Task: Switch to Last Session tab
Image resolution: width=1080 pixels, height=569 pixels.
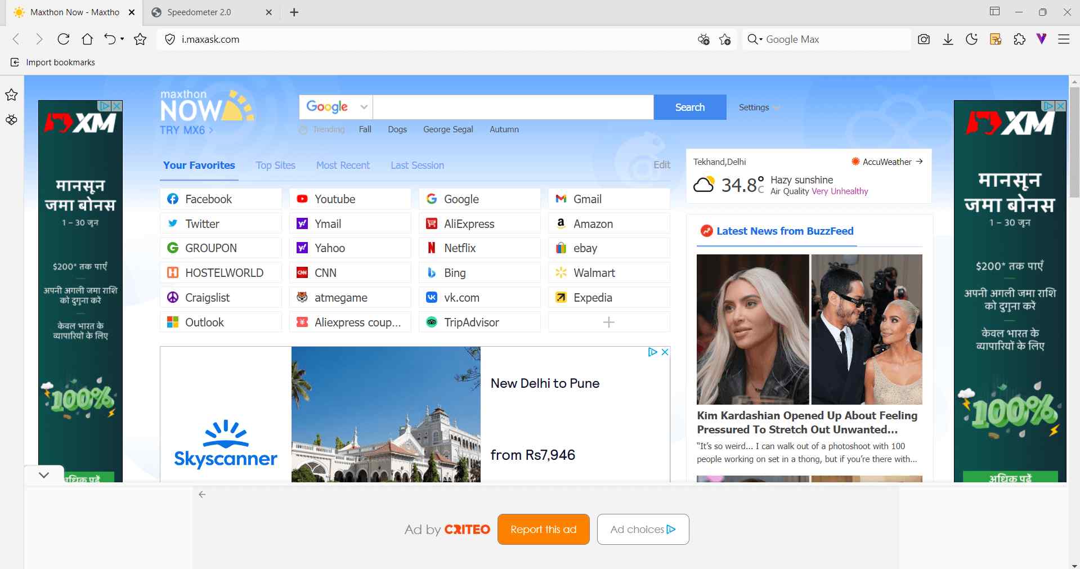Action: point(417,165)
